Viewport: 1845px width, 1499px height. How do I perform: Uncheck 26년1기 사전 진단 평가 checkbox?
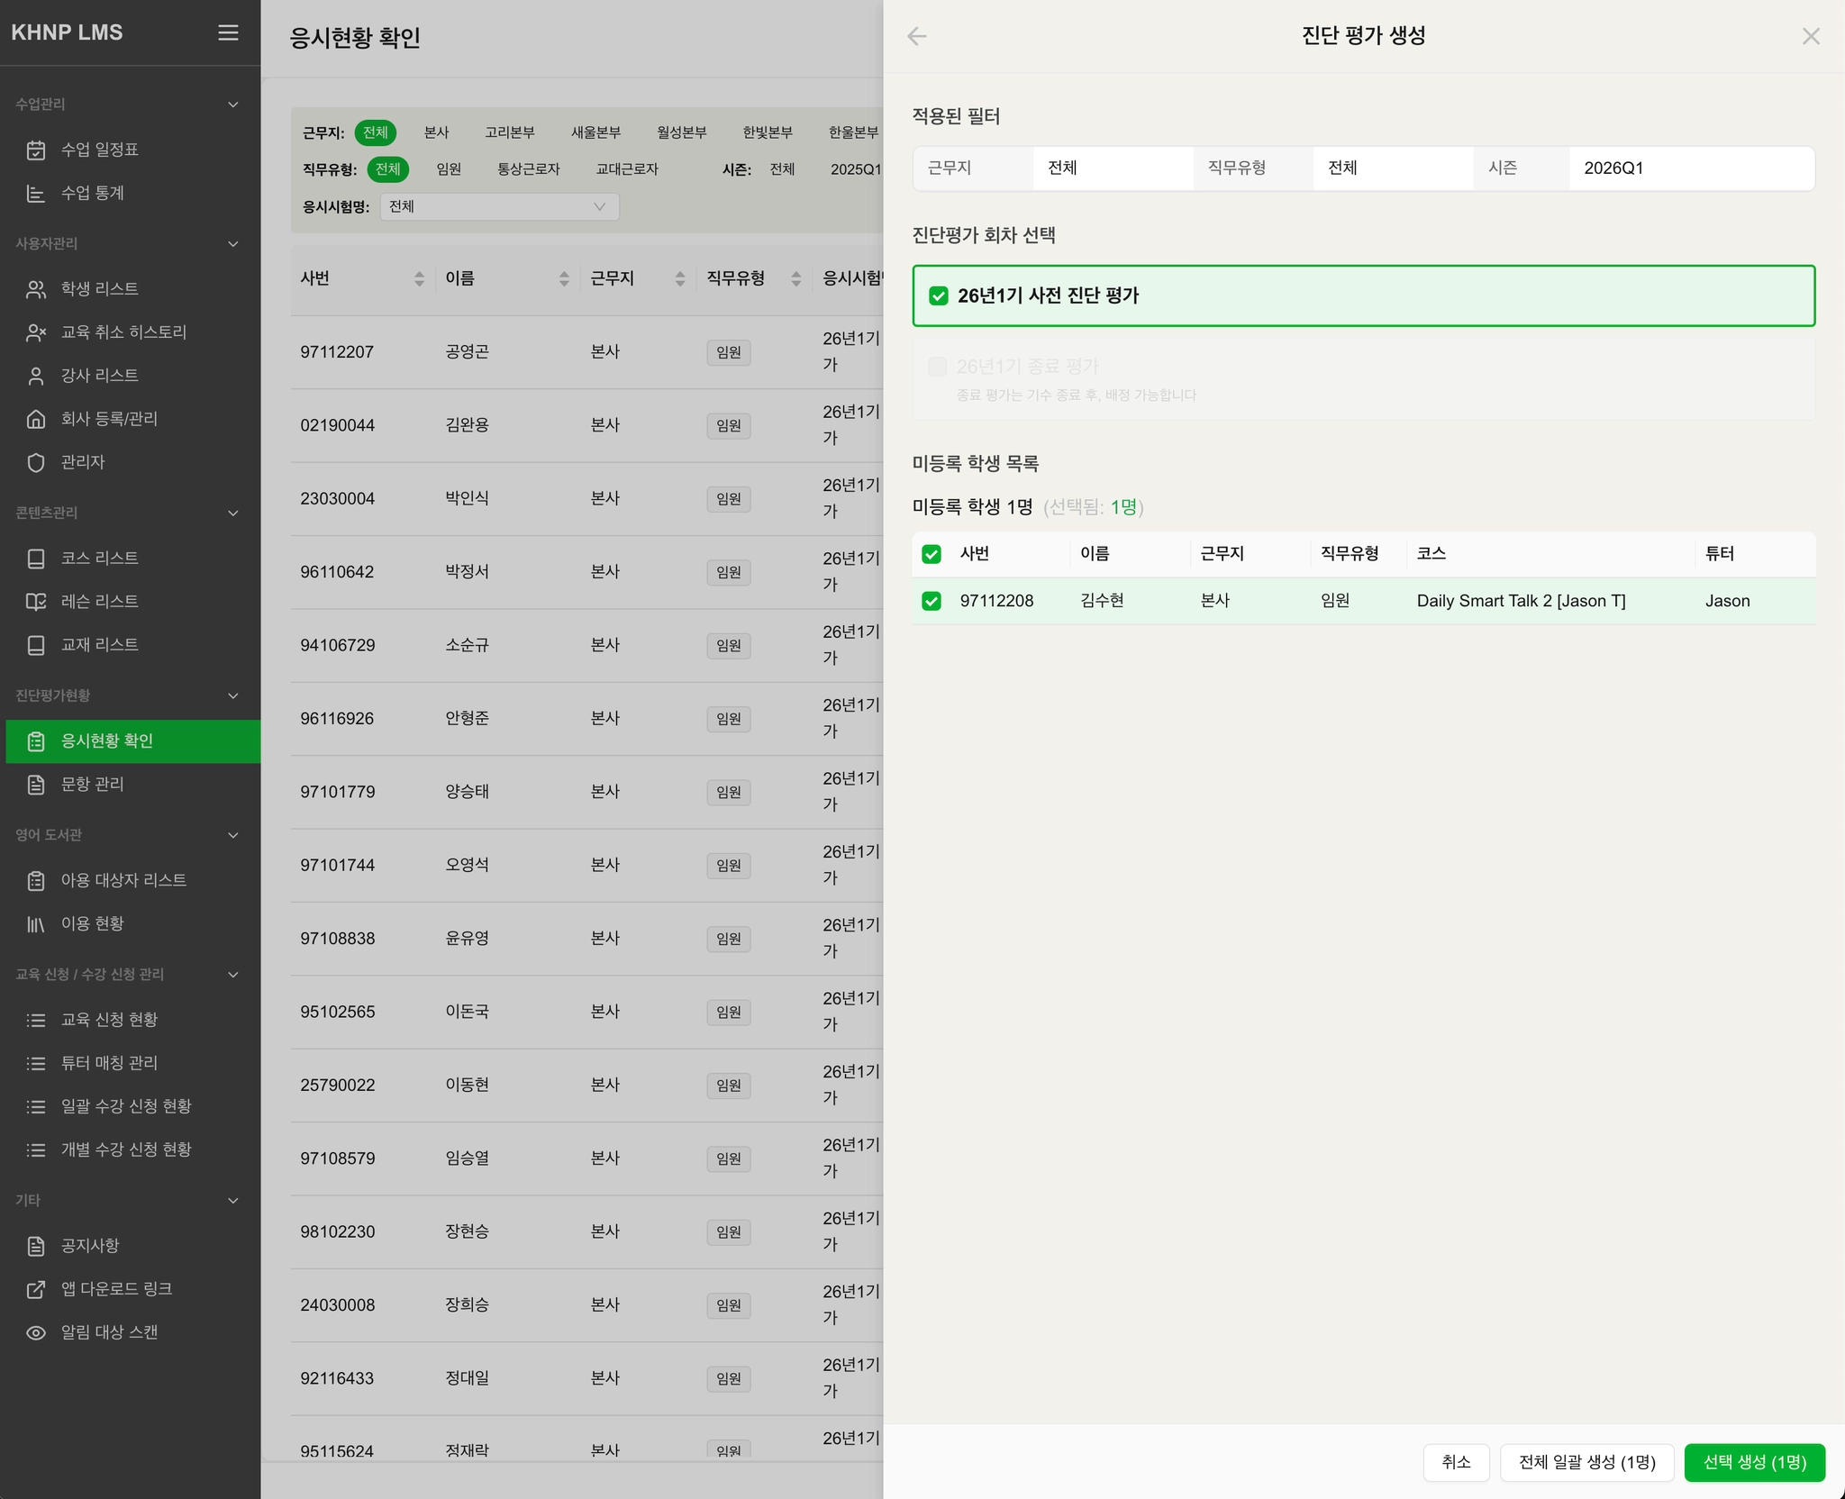pyautogui.click(x=939, y=295)
